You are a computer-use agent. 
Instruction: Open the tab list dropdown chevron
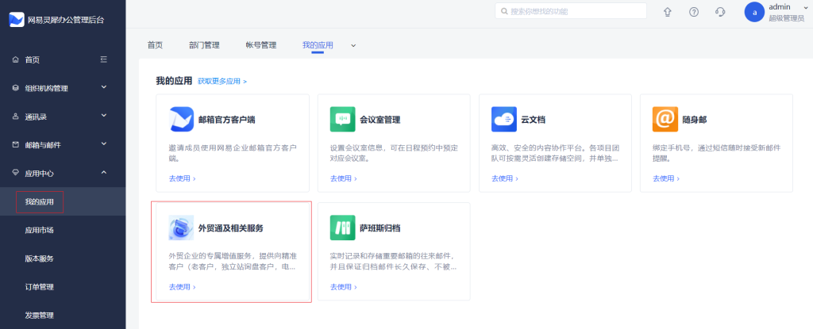point(353,45)
